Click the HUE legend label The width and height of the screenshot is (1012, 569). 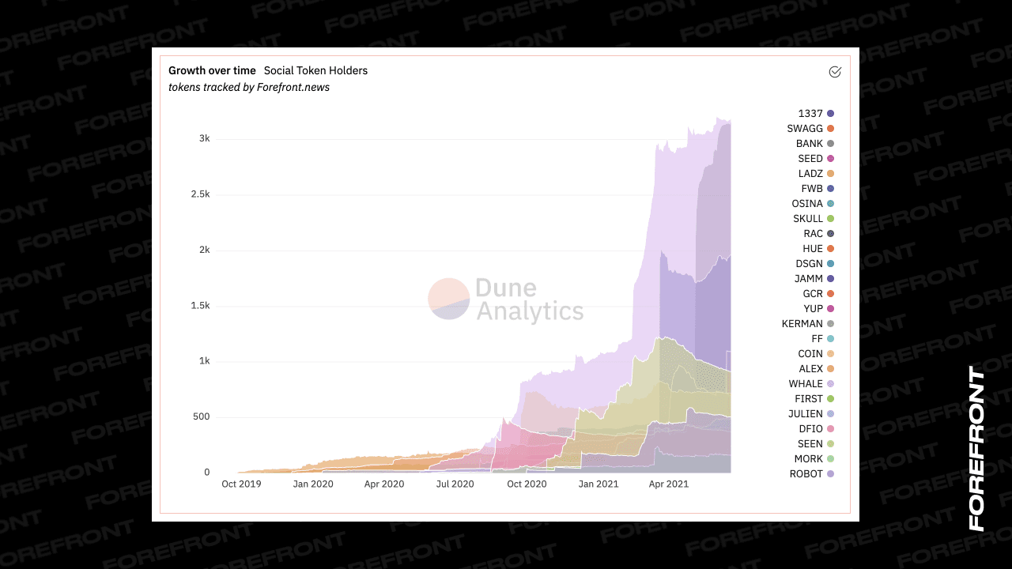point(813,249)
